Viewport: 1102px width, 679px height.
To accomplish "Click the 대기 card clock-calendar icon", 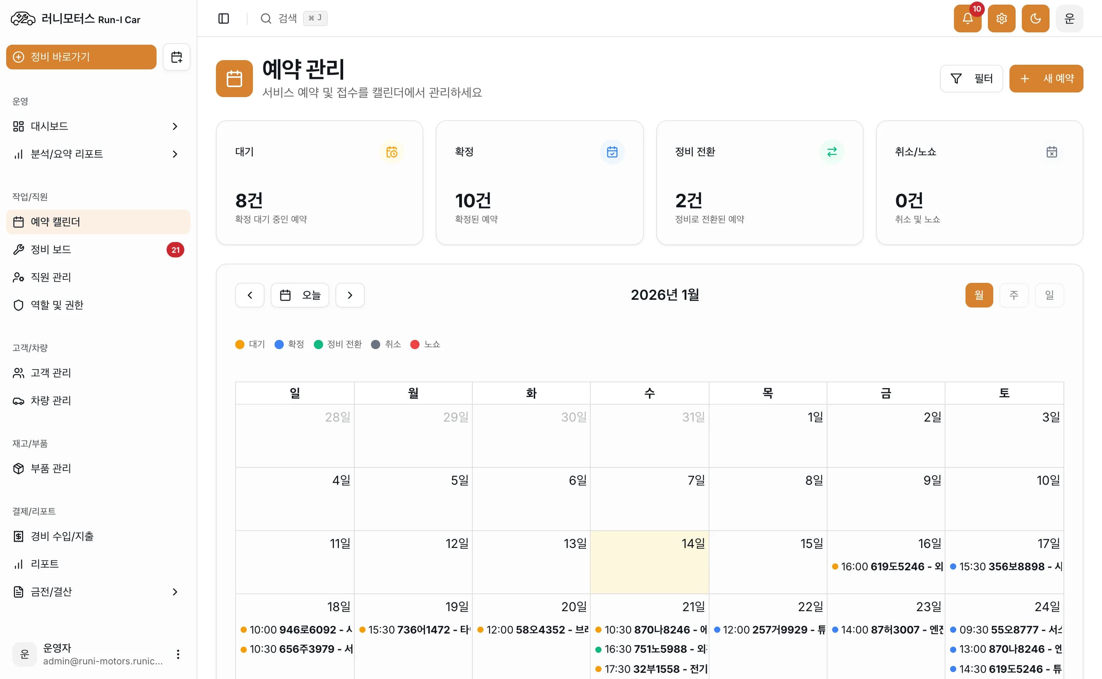I will 391,152.
